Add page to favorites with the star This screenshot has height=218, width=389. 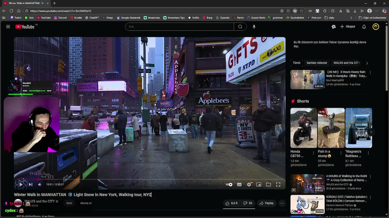(x=301, y=11)
